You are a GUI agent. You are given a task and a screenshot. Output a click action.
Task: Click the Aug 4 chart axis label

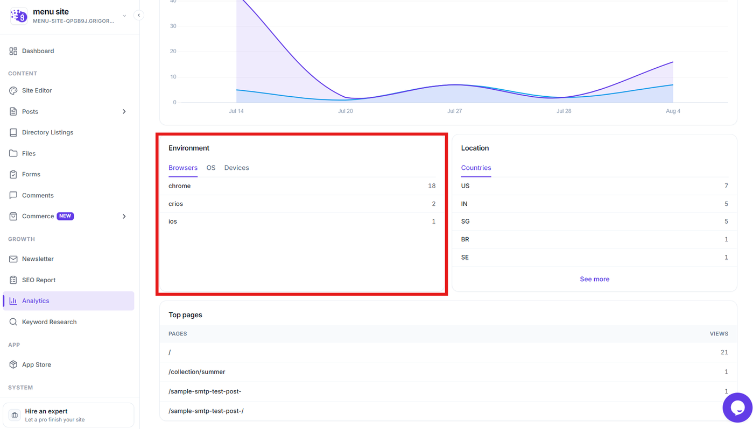[673, 111]
